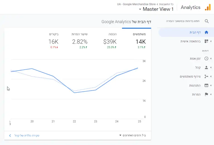Expand the התנהגות reports arrow
This screenshot has width=214, height=145.
coord(211,86)
